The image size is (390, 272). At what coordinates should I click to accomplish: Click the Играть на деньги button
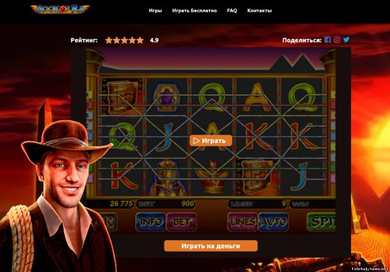point(211,246)
